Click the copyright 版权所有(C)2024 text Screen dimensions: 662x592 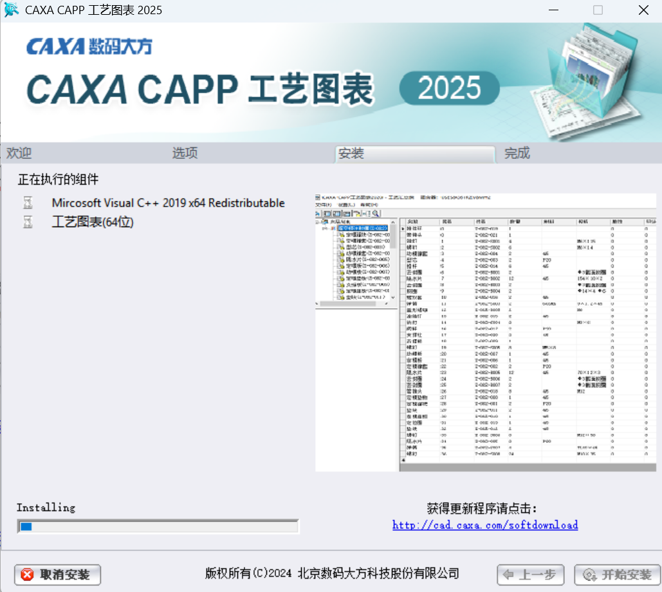coord(332,573)
